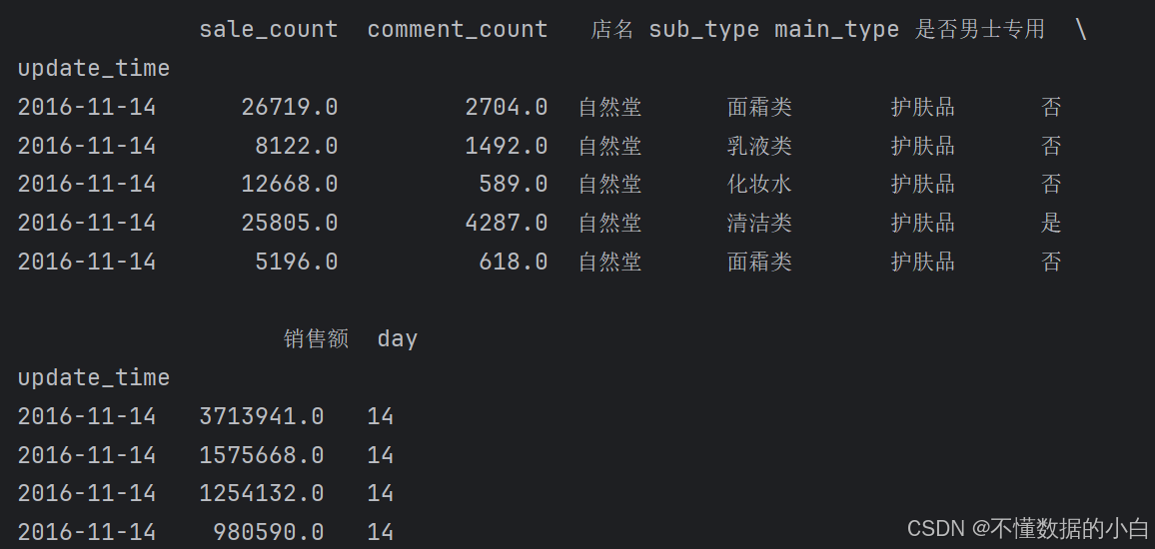Click 护肤品 in the 4287.0 comment row
The image size is (1155, 549).
(x=922, y=223)
